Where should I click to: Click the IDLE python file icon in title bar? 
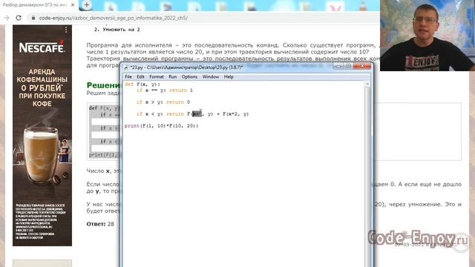(x=126, y=67)
